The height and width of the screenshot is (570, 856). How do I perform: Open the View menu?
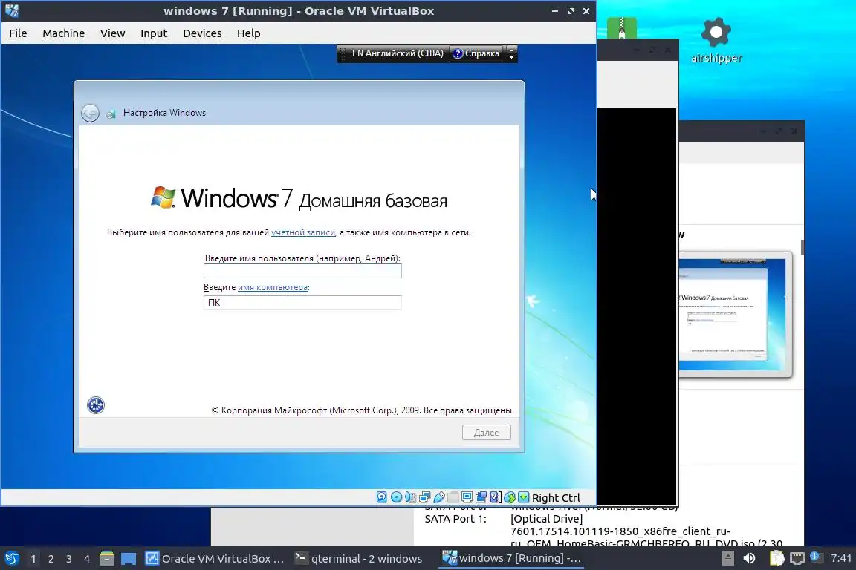(112, 33)
